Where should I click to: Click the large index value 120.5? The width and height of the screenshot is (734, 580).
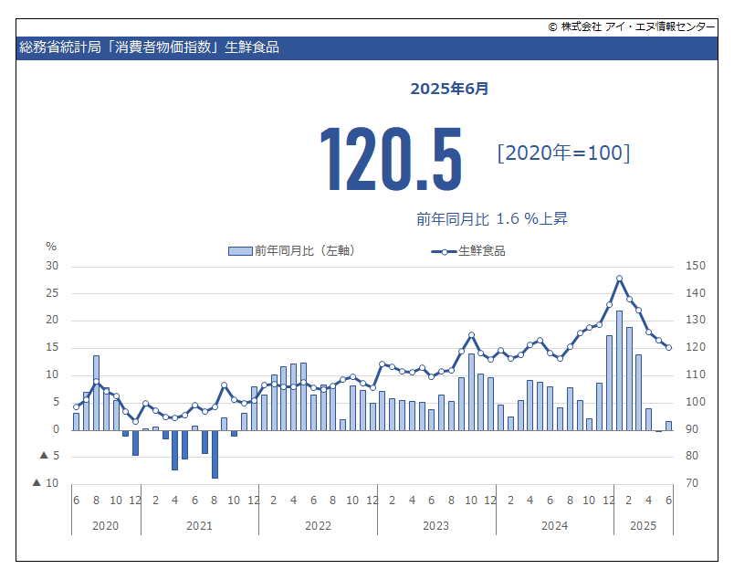[391, 159]
